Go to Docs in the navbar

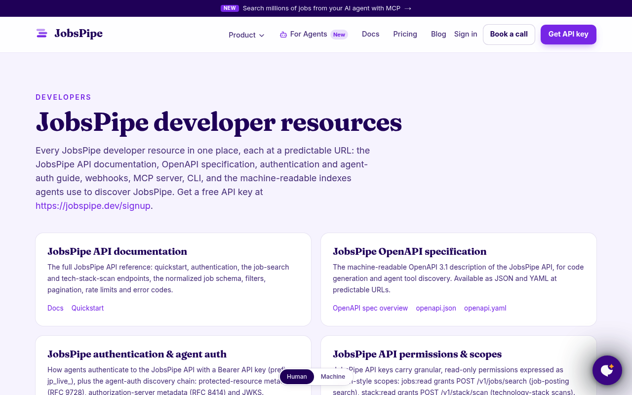pyautogui.click(x=370, y=34)
